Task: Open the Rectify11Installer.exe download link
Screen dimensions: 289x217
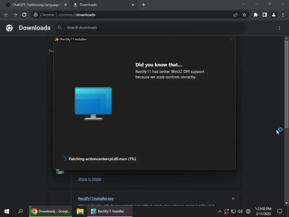Action: 96,199
